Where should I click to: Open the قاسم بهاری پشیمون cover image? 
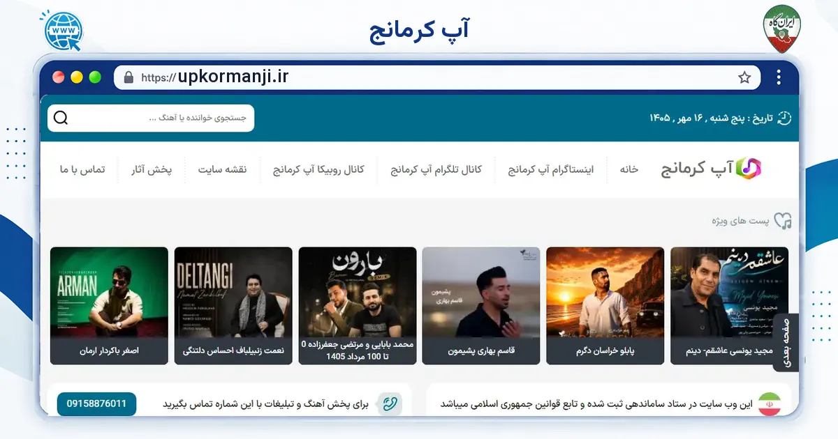click(x=481, y=293)
